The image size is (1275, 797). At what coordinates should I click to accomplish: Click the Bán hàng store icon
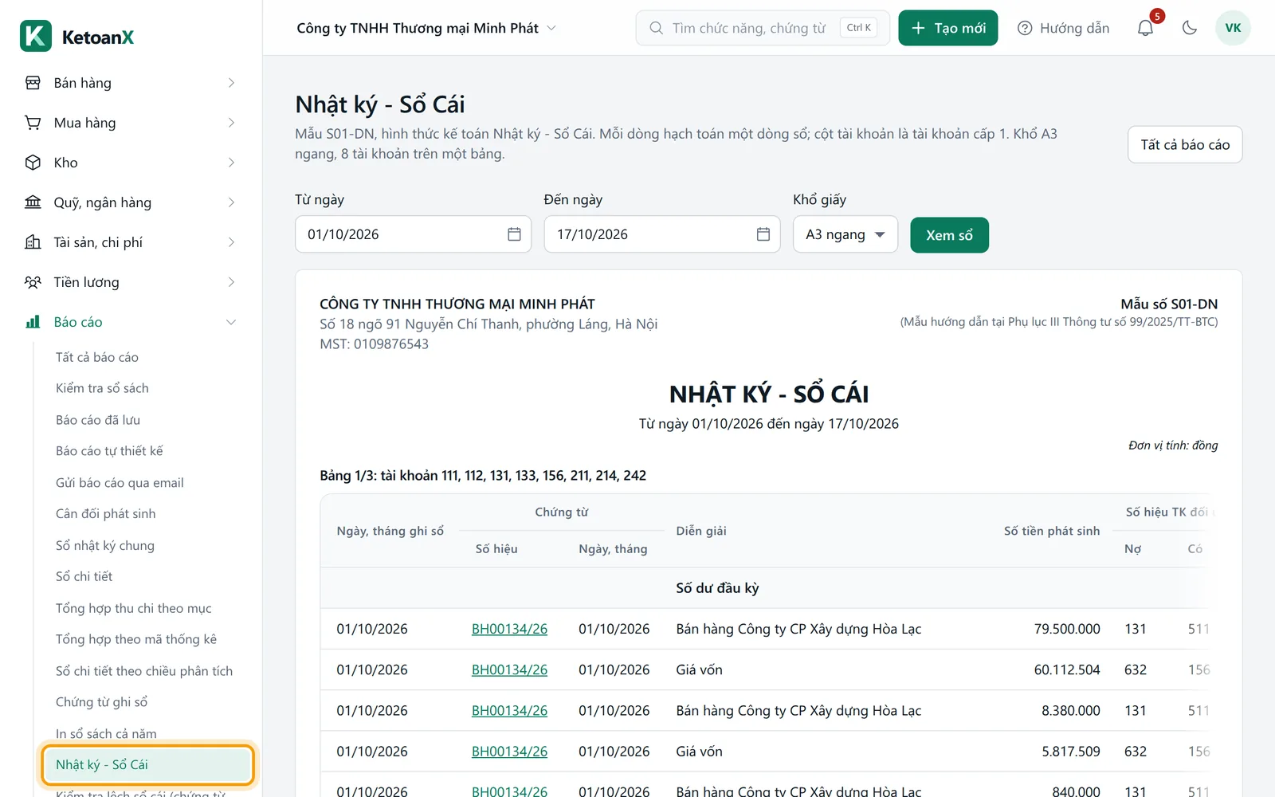33,83
